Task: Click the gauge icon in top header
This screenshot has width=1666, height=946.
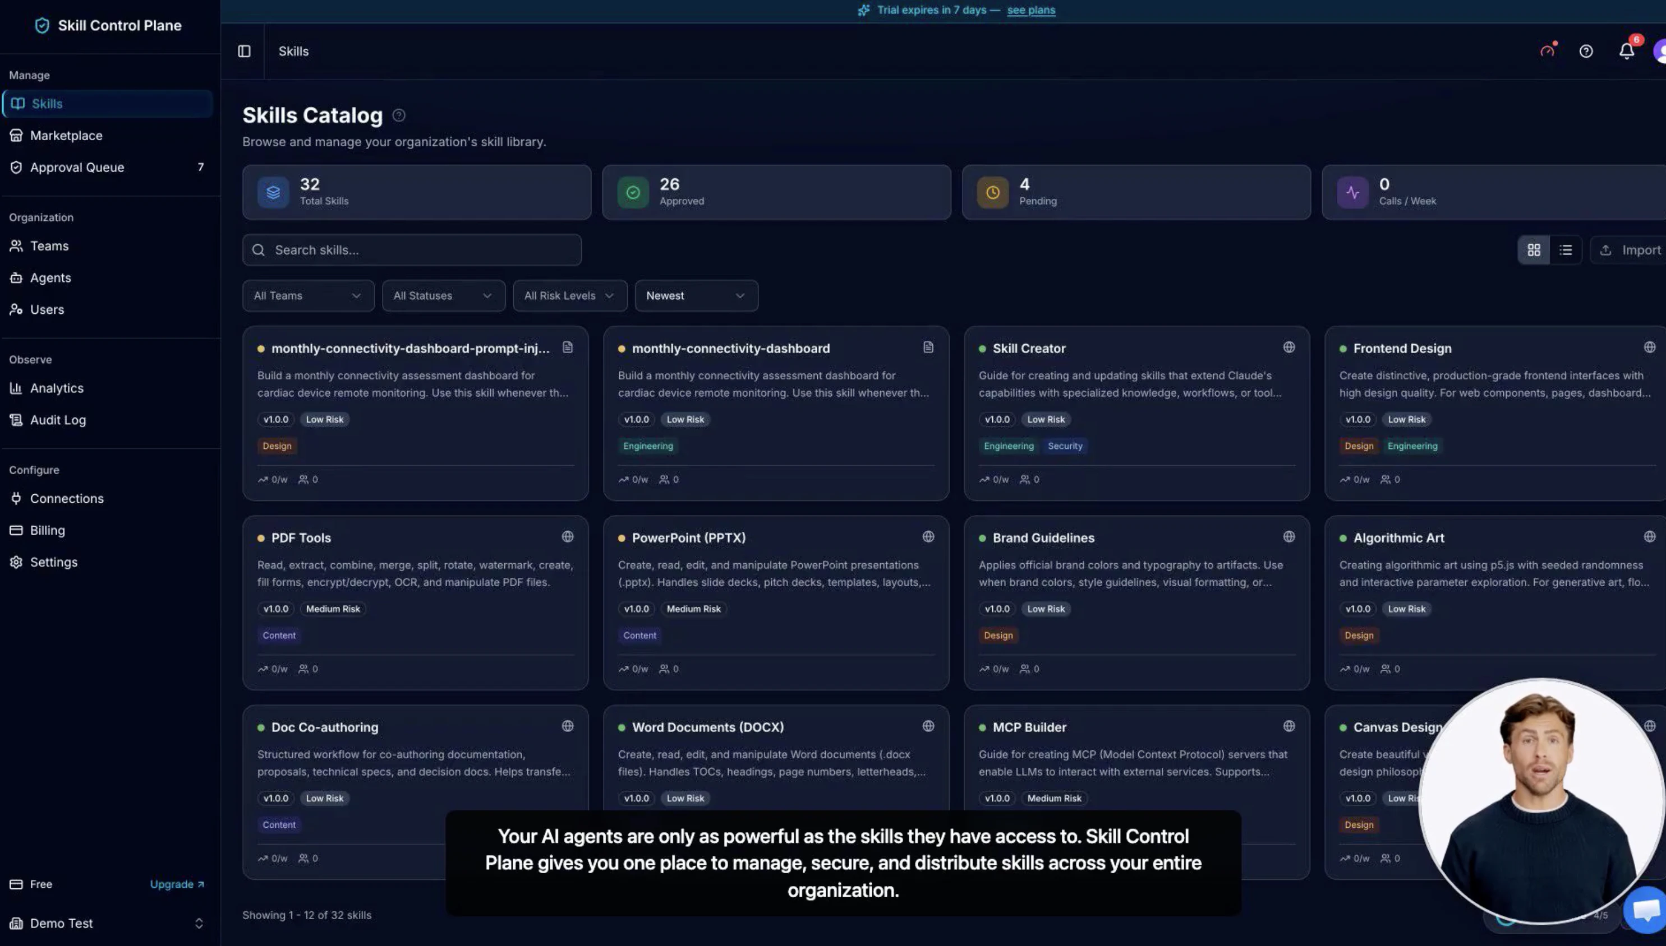Action: [x=1547, y=52]
